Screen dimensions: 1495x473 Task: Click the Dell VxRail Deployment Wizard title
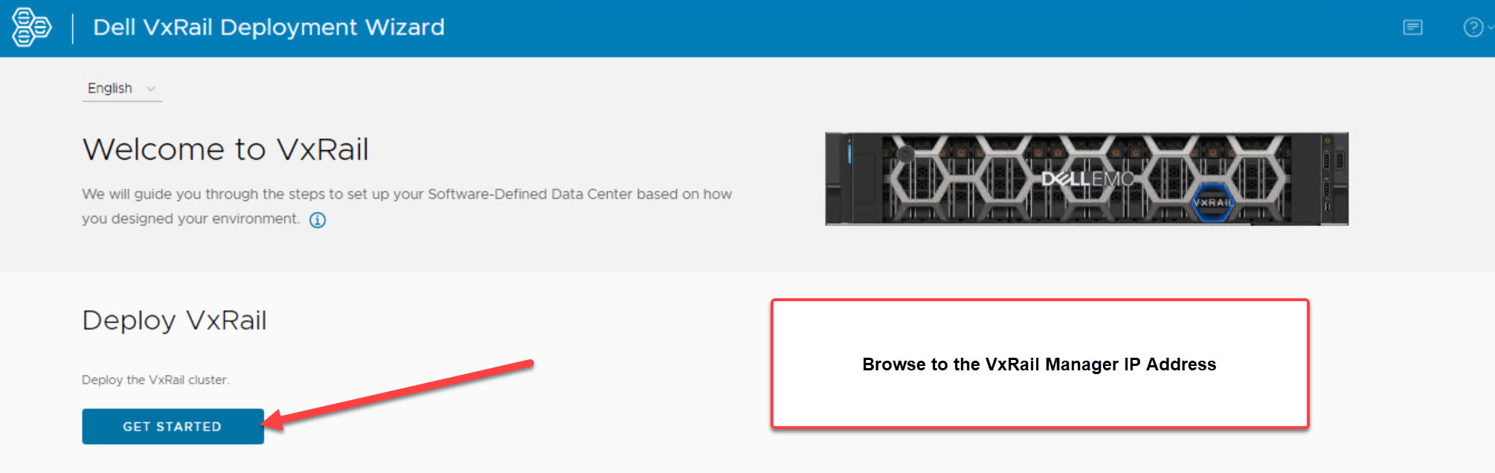[269, 28]
